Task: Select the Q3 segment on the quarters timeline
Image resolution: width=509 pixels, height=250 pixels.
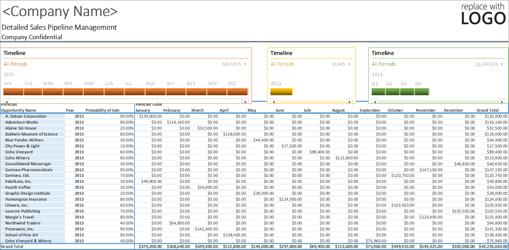Action: [407, 92]
